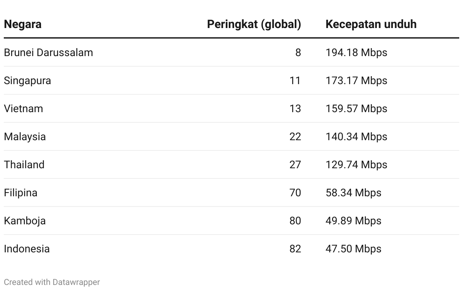Click the Kamboja country name
Image resolution: width=463 pixels, height=291 pixels.
point(25,221)
